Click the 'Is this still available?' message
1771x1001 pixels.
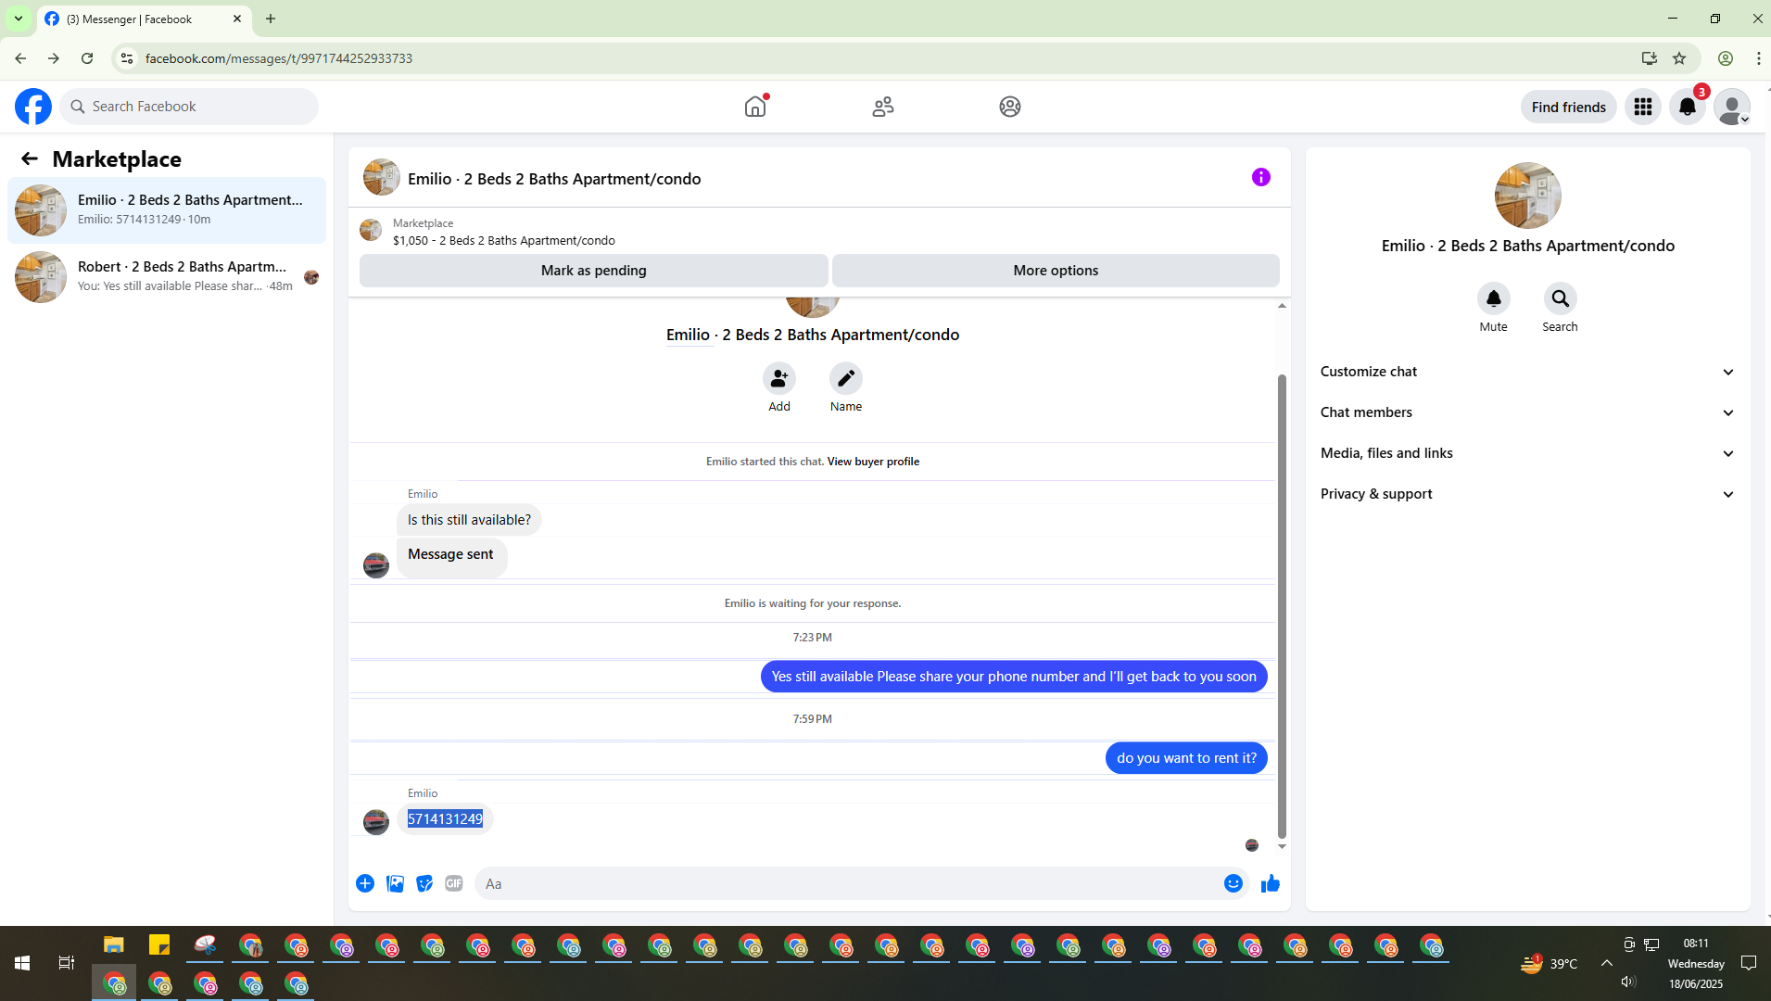pos(469,520)
